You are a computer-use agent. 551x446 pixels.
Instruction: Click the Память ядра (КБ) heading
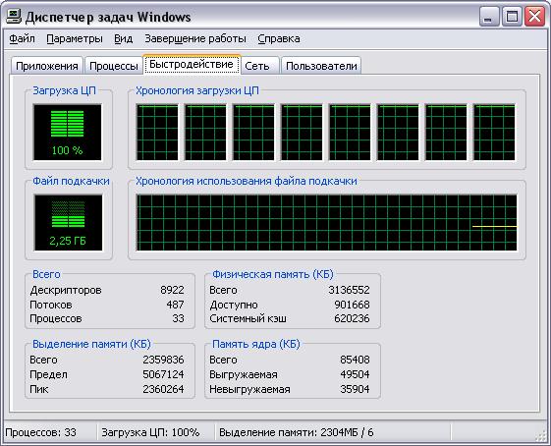click(x=255, y=344)
